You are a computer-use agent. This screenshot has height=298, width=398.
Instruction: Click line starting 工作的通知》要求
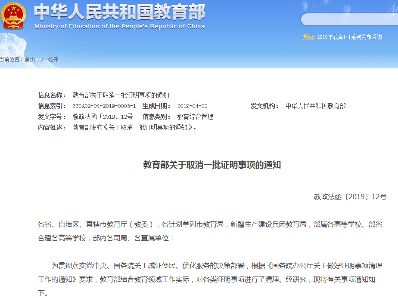(207, 280)
